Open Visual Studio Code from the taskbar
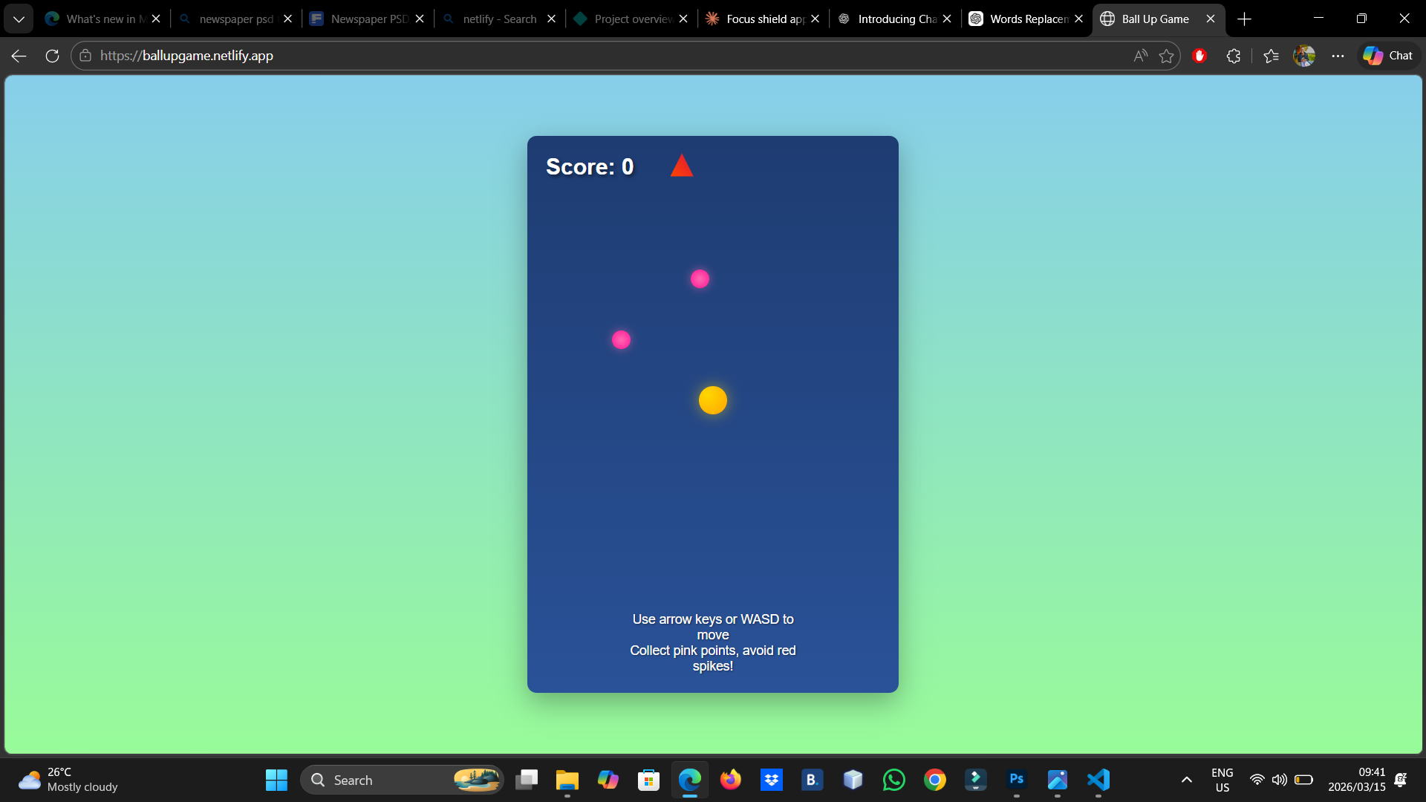This screenshot has width=1426, height=802. (1098, 780)
